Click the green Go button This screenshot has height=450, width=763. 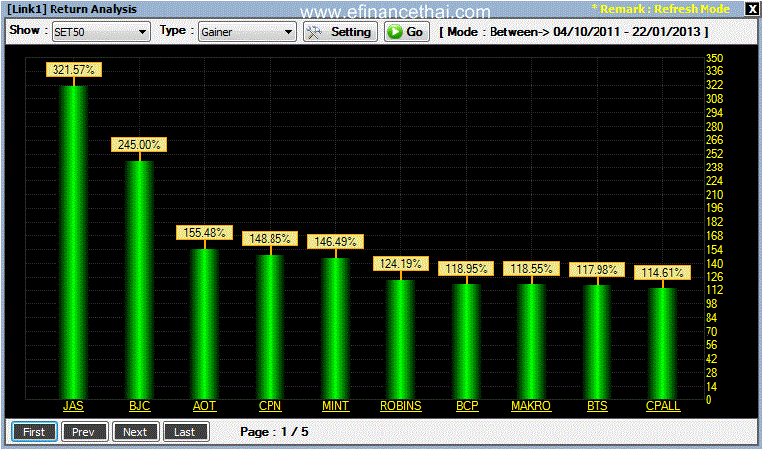point(407,32)
